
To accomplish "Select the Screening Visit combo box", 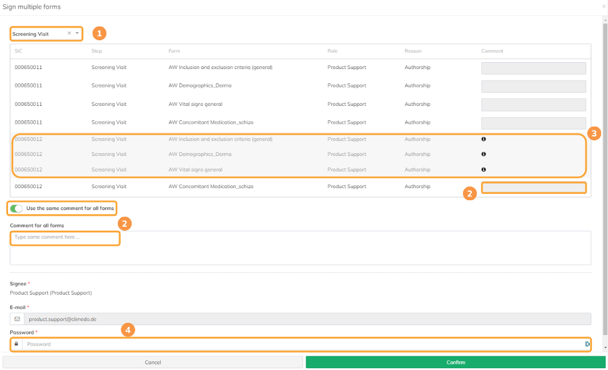I will pyautogui.click(x=46, y=34).
